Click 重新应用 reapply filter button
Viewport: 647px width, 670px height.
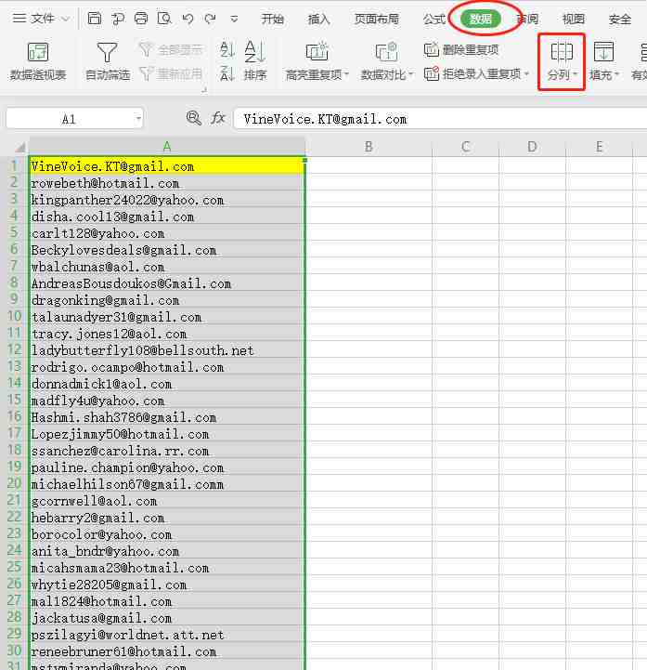click(x=171, y=74)
